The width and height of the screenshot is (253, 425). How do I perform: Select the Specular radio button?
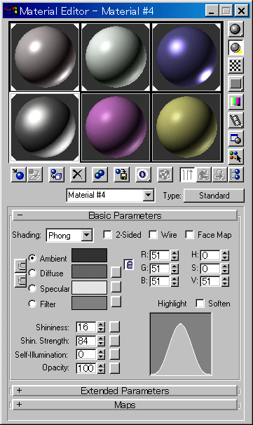32,288
